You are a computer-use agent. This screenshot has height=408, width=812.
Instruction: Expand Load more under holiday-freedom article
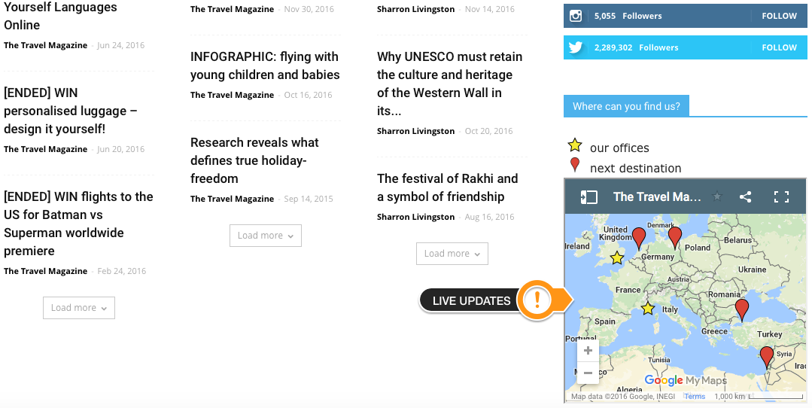click(x=266, y=236)
